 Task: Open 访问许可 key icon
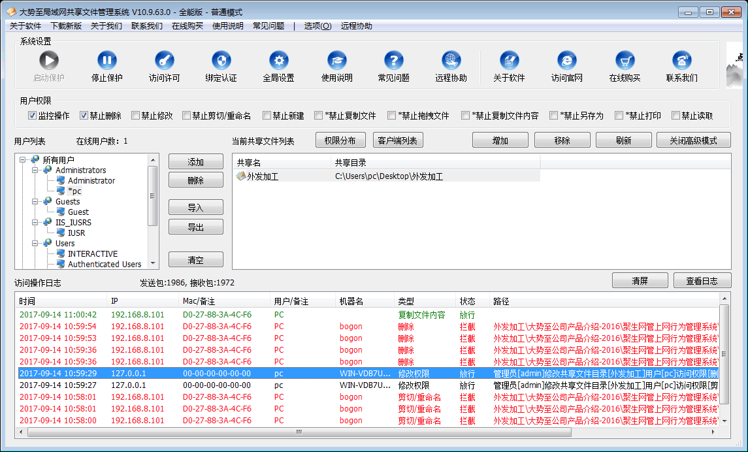point(164,61)
